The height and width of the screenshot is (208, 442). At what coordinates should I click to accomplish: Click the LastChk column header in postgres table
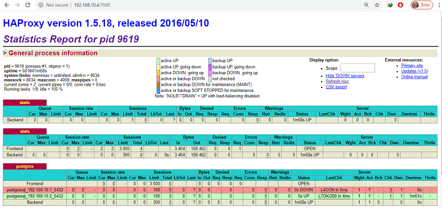334,178
